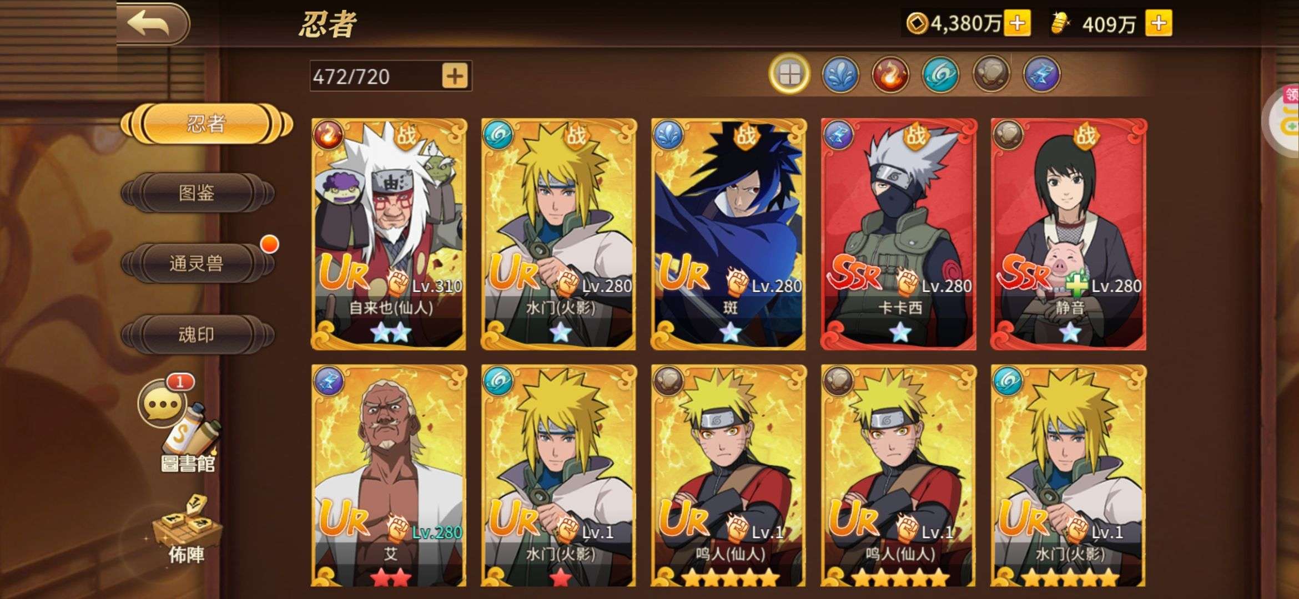Filter ninjas by earth element

tap(991, 74)
